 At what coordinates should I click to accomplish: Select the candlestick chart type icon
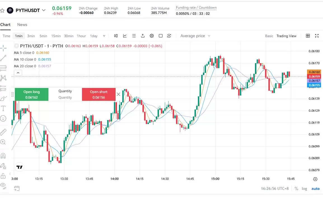116,36
